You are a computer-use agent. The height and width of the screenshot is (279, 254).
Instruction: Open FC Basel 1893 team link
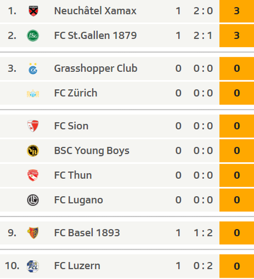point(87,233)
